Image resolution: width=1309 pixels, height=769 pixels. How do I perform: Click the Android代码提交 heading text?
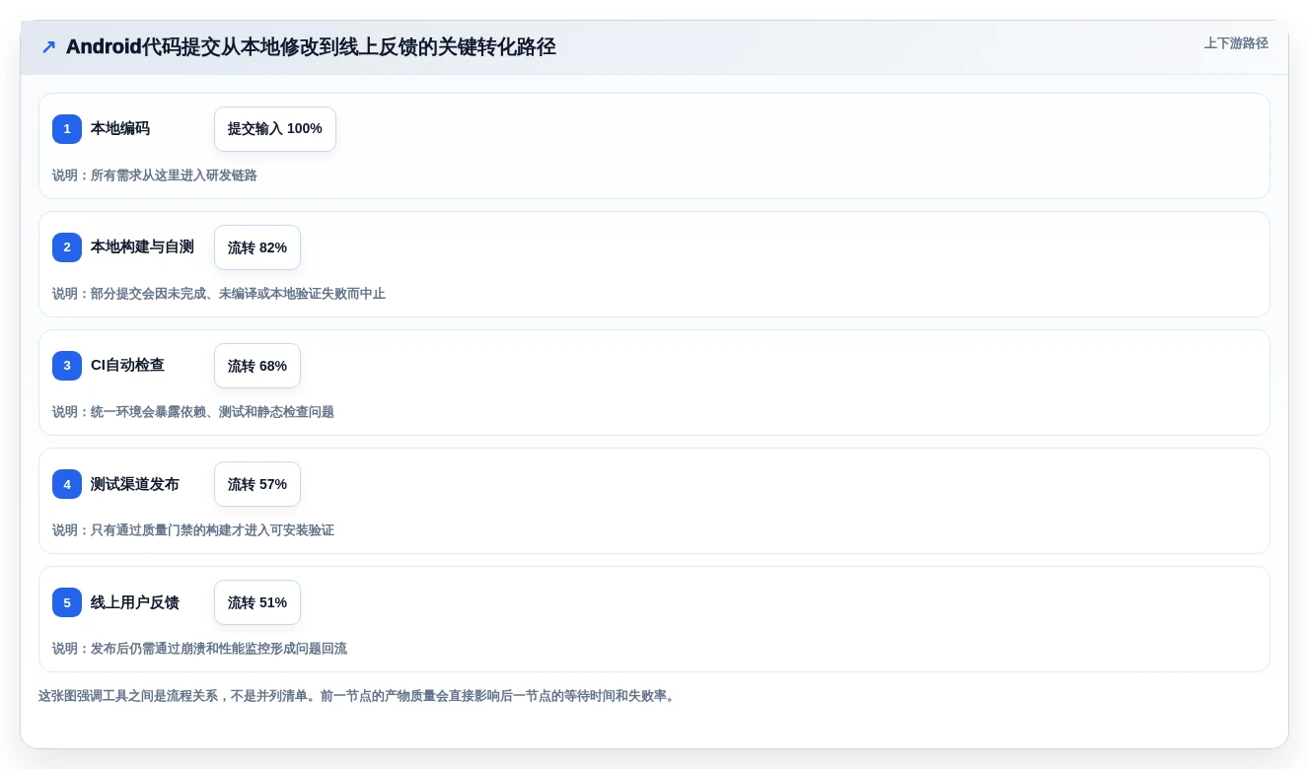tap(311, 47)
